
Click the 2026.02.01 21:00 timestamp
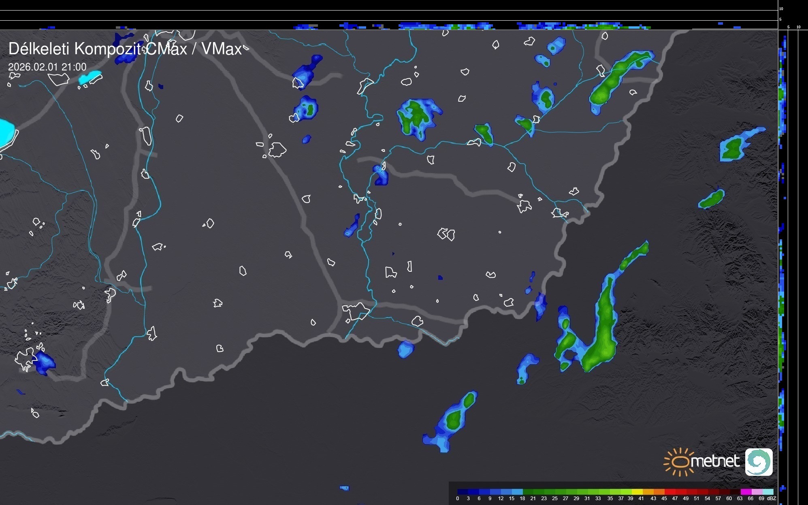[x=47, y=67]
